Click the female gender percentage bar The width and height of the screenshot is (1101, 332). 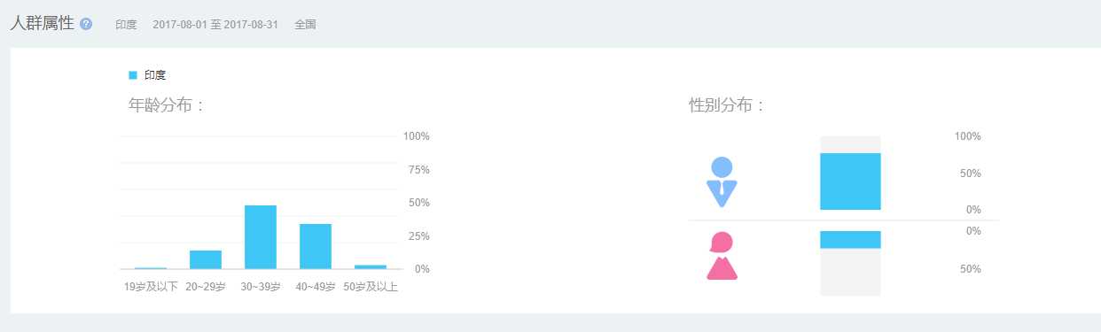click(850, 240)
